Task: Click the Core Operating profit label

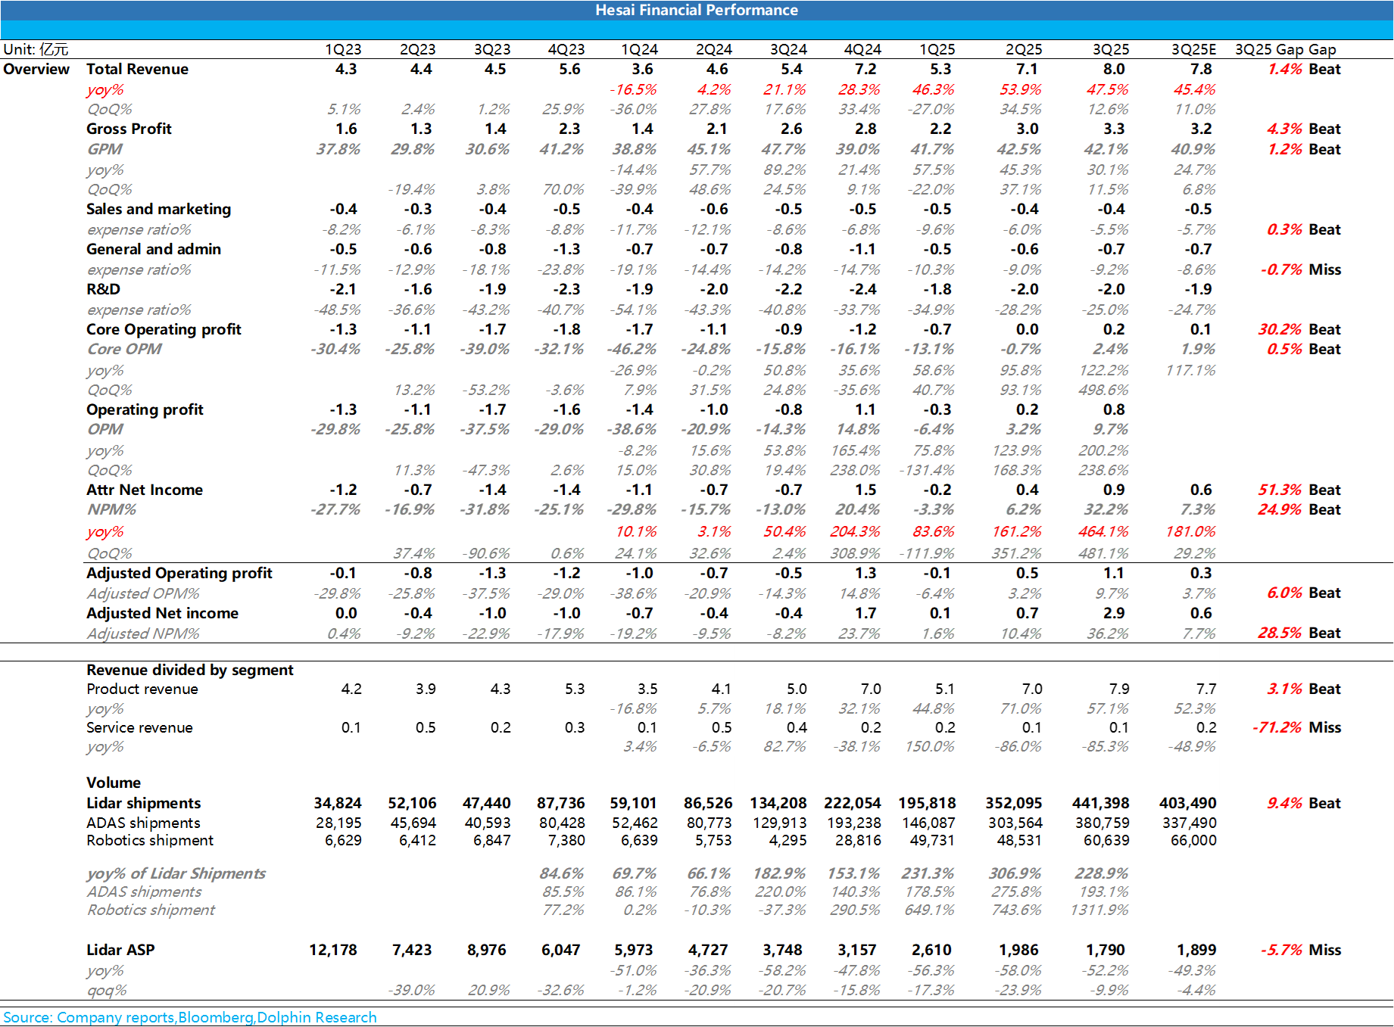Action: tap(164, 329)
